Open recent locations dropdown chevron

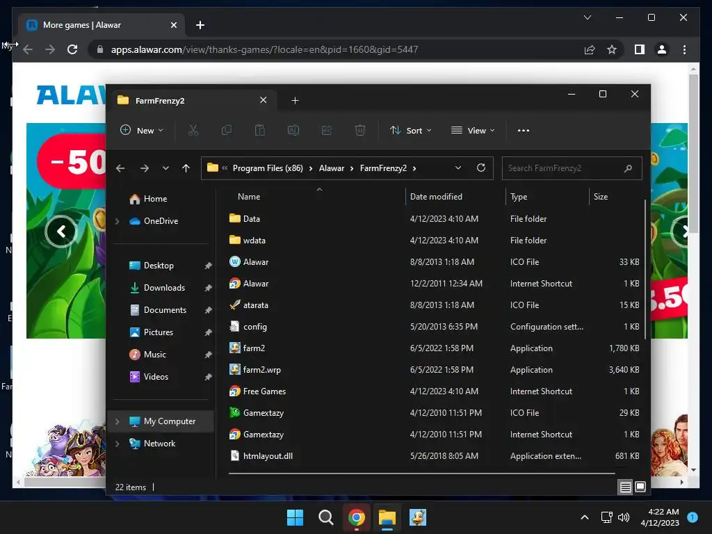(x=165, y=168)
